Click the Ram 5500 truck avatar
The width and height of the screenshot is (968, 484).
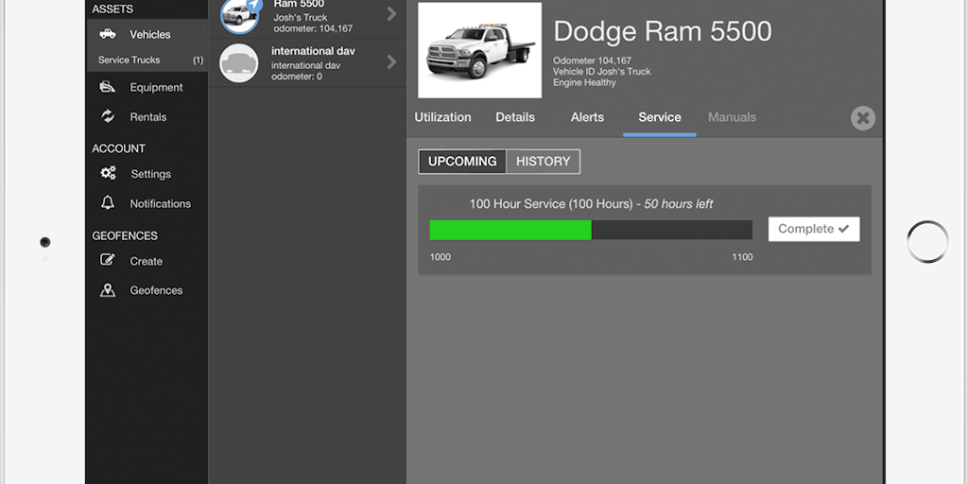[240, 15]
